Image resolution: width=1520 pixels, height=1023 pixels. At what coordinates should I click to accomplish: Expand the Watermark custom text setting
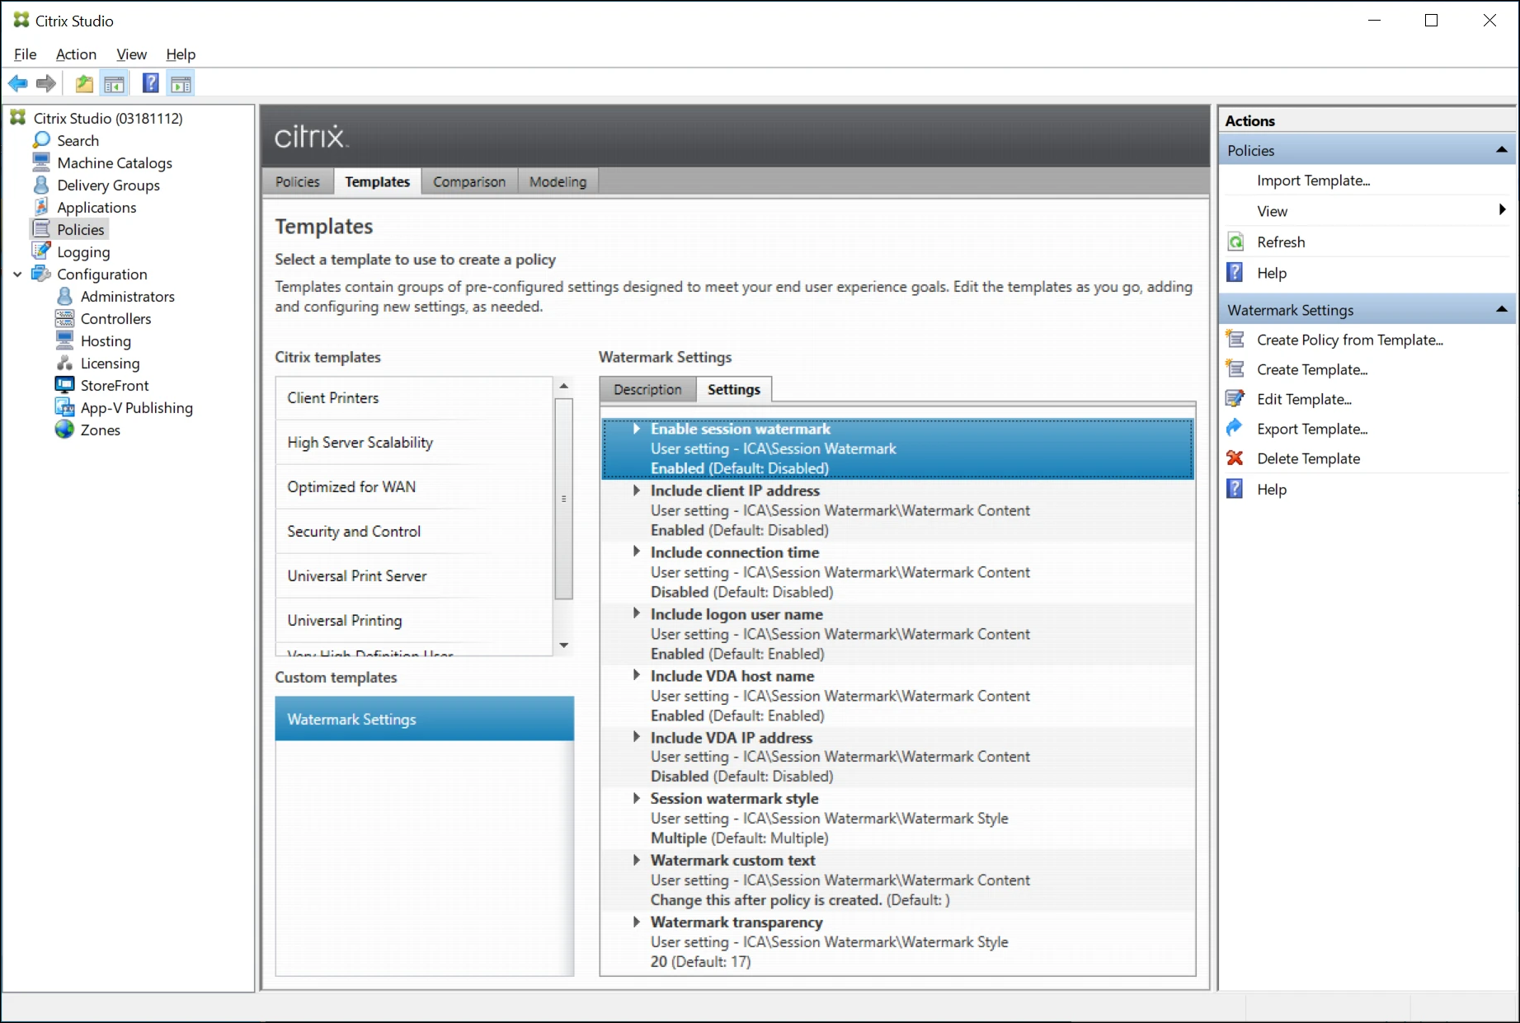tap(637, 861)
